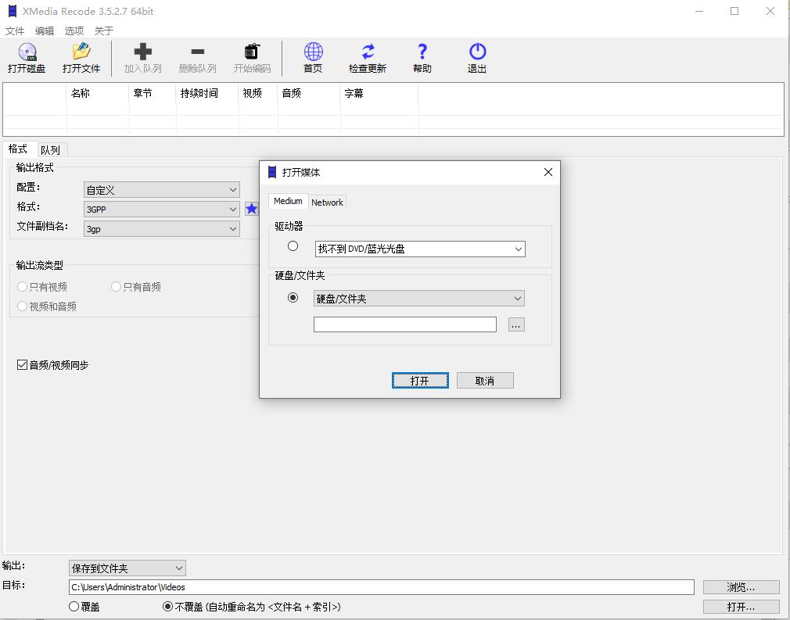The image size is (790, 620).
Task: Click the Start Encoding (开始编码) icon
Action: 252,52
